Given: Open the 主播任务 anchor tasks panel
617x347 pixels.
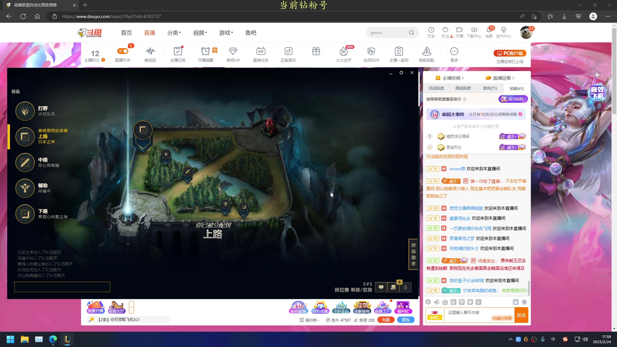Looking at the screenshot, I should [178, 54].
